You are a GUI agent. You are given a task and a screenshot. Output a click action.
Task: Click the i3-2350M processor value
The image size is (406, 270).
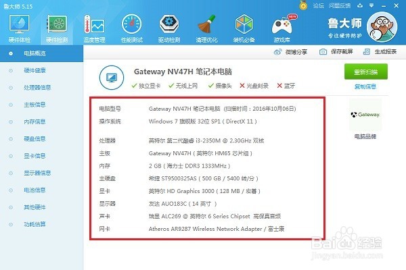[x=206, y=141]
